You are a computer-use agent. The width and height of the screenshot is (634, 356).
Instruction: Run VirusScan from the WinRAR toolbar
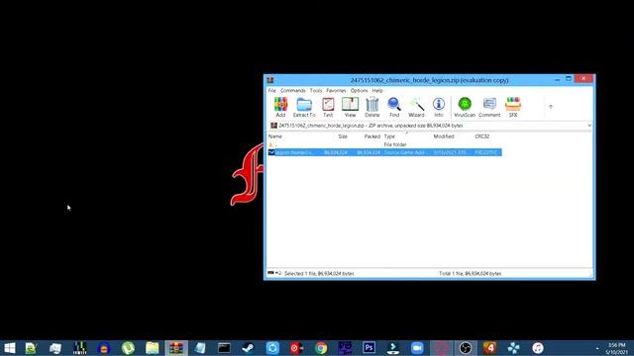465,107
